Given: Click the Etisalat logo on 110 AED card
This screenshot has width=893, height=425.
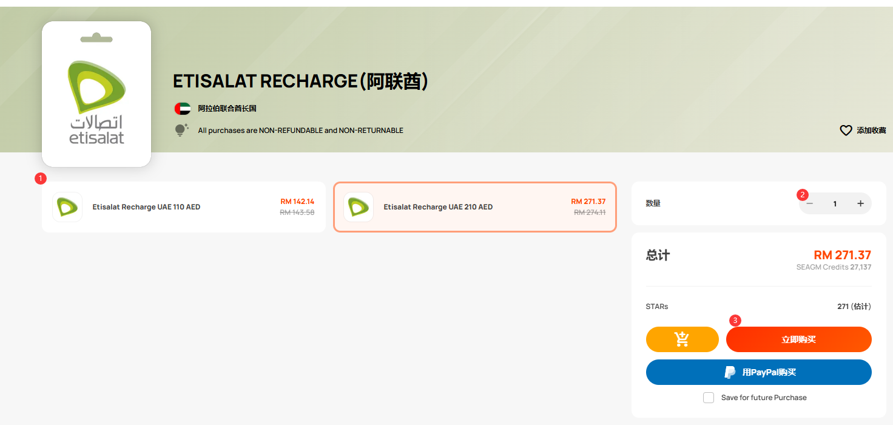Looking at the screenshot, I should [x=67, y=207].
